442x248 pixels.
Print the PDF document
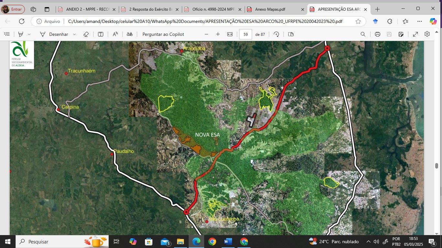pos(377,34)
